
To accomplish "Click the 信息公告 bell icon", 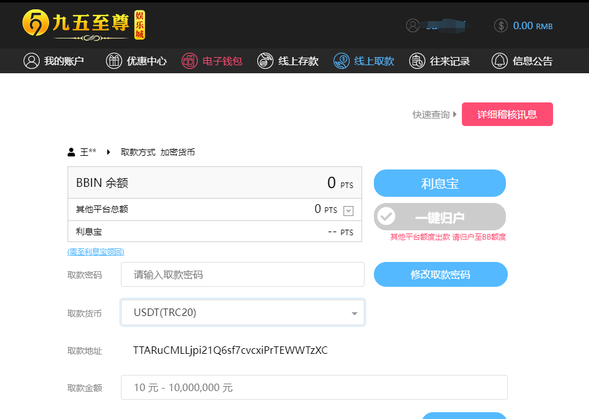I will pyautogui.click(x=500, y=61).
